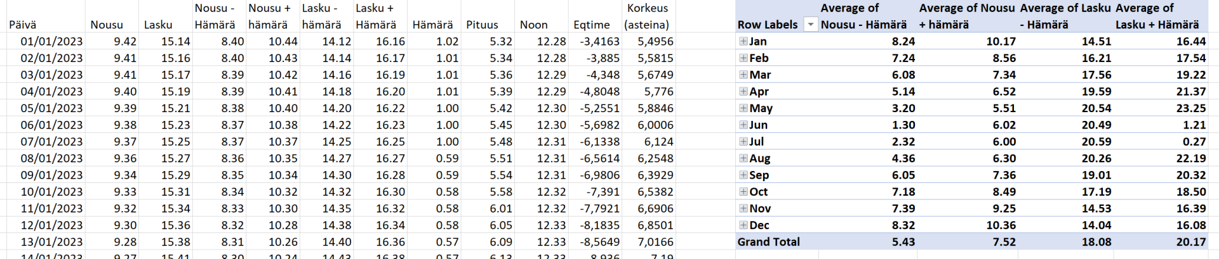Click Pituus value 6.01
The width and height of the screenshot is (1219, 259).
[487, 208]
